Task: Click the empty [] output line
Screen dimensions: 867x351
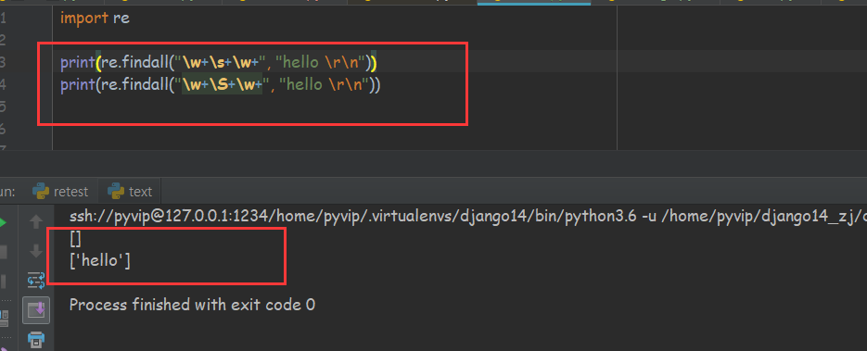Action: click(76, 239)
